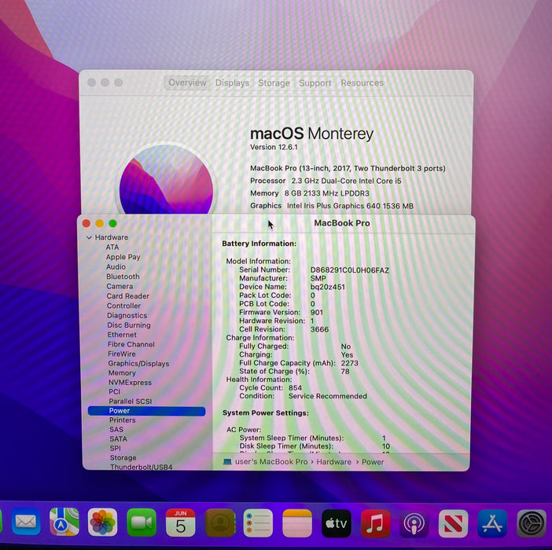This screenshot has width=552, height=550.
Task: Select Fibre Channel in the sidebar
Action: point(131,344)
